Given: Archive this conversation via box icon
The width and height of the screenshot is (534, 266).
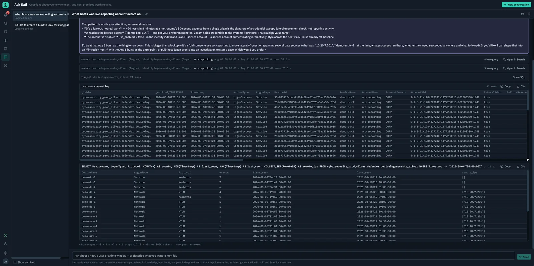Looking at the screenshot, I should coord(522,14).
